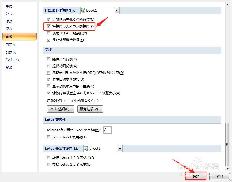Click the scrollbar up arrow
The image size is (232, 182).
point(227,5)
